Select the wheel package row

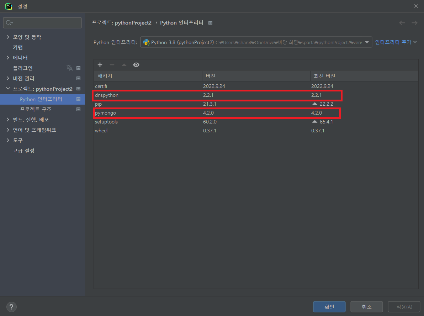[256, 131]
